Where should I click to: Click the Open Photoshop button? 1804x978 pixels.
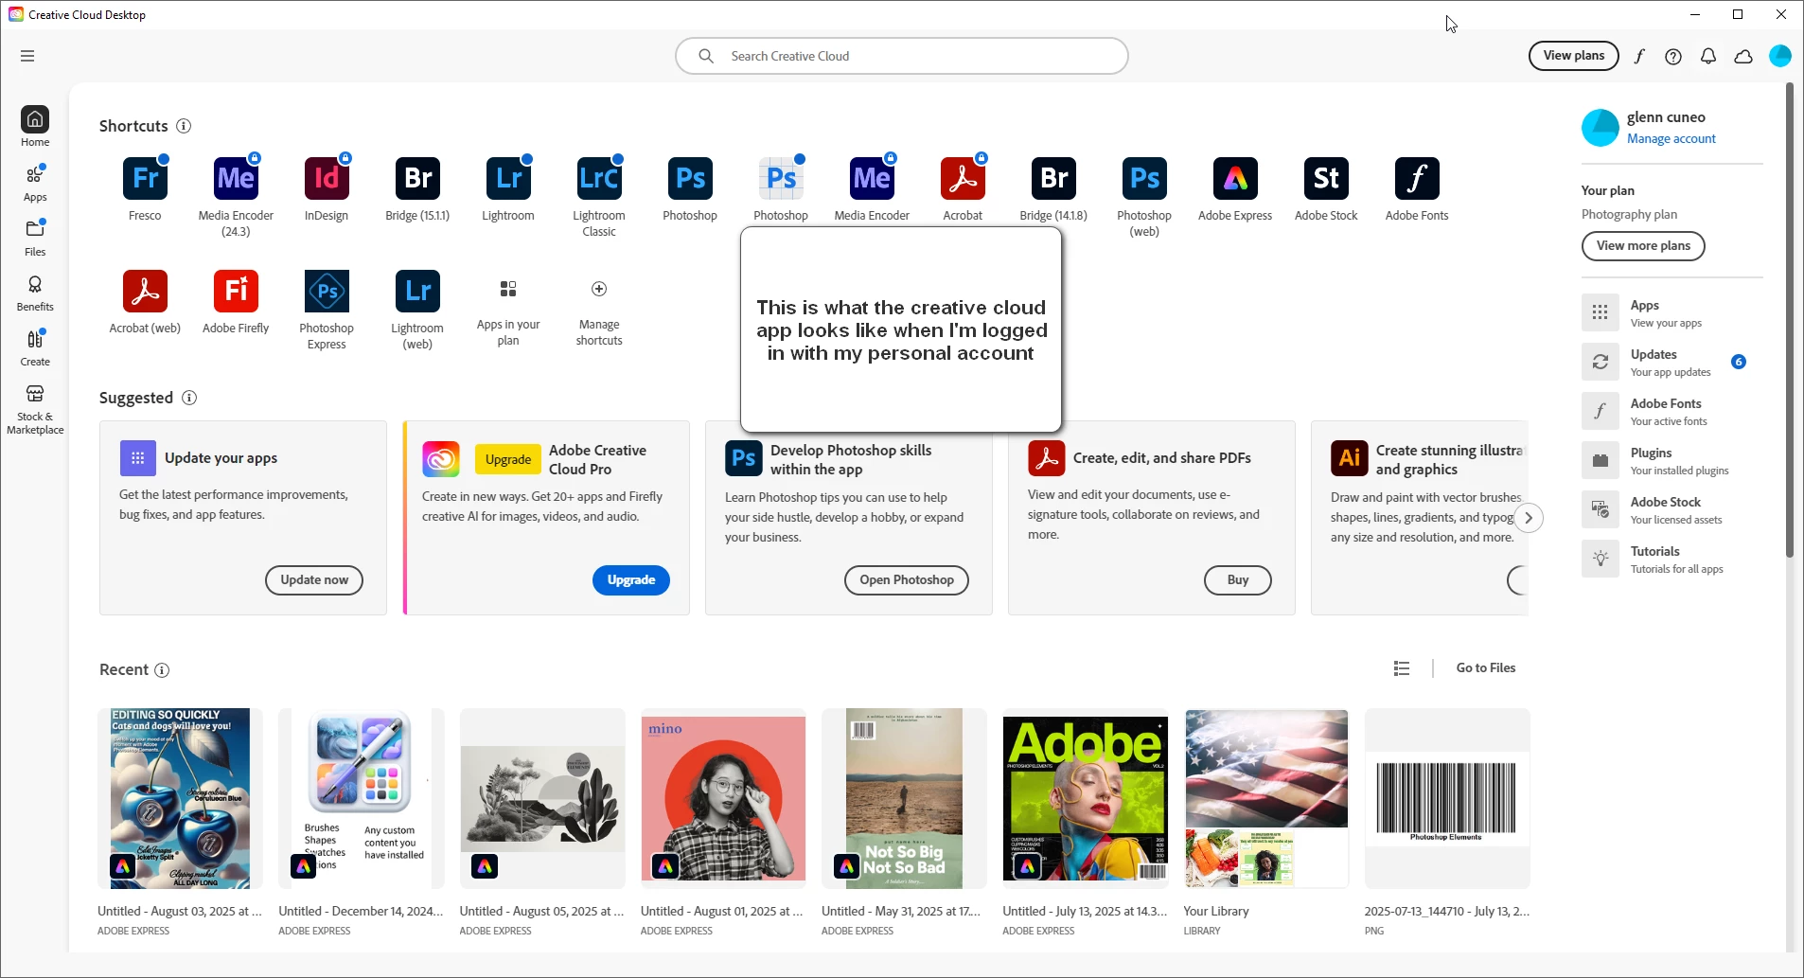point(907,580)
